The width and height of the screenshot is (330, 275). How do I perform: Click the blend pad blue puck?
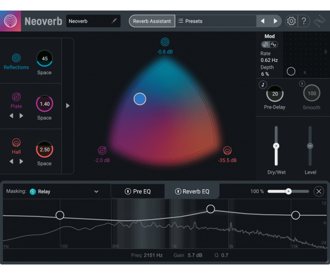click(x=140, y=99)
